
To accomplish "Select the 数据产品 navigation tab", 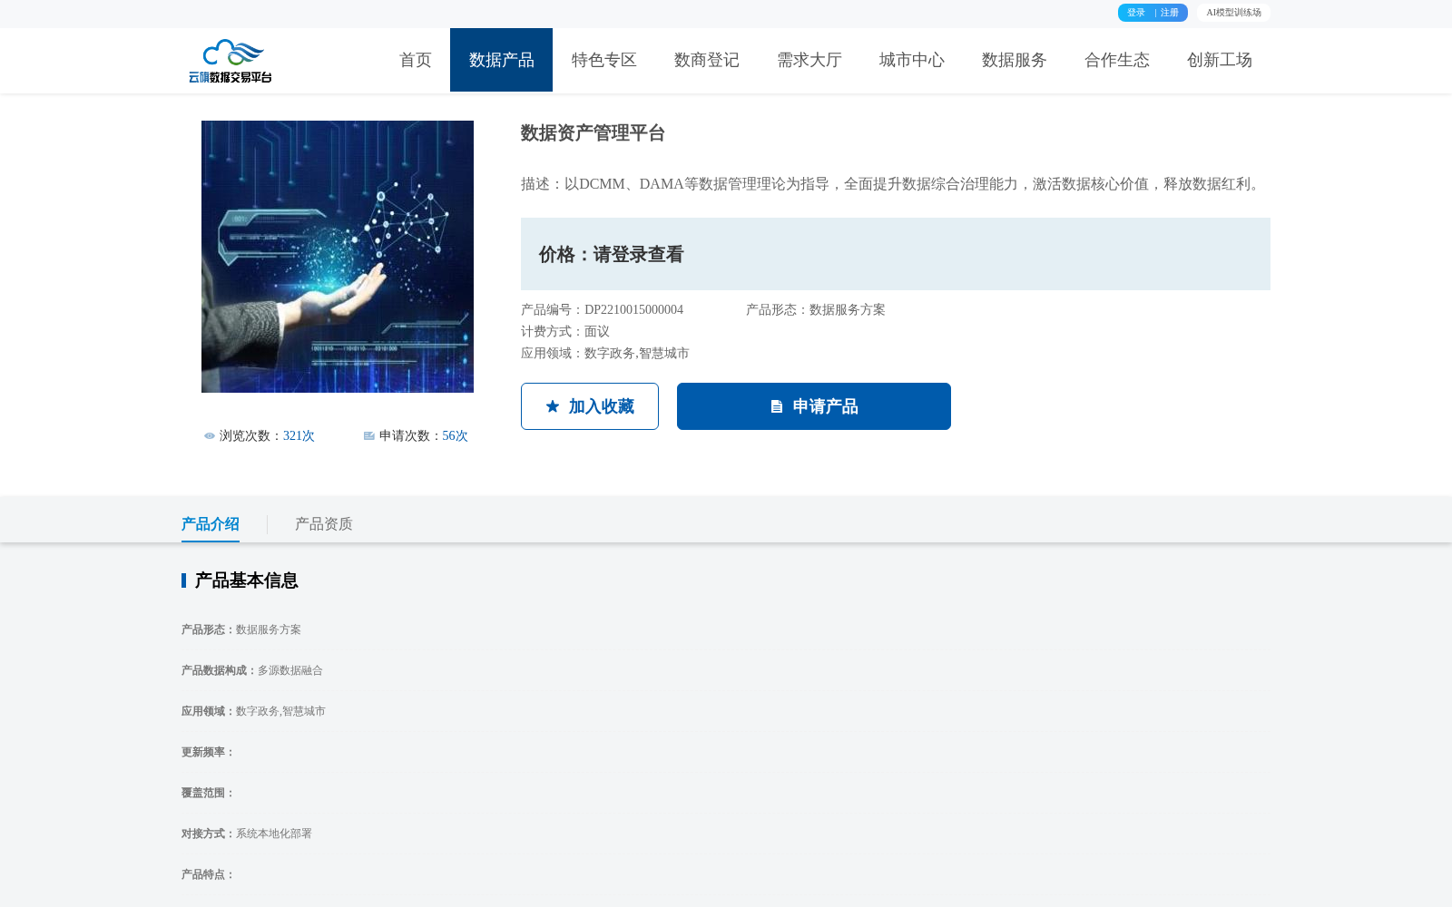I will tap(501, 60).
